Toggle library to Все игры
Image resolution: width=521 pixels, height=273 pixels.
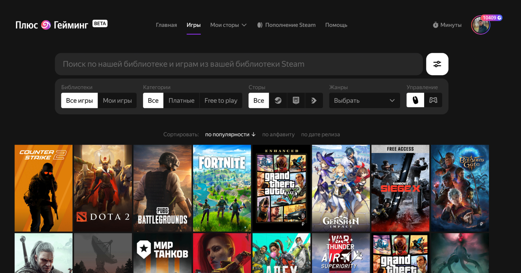79,100
